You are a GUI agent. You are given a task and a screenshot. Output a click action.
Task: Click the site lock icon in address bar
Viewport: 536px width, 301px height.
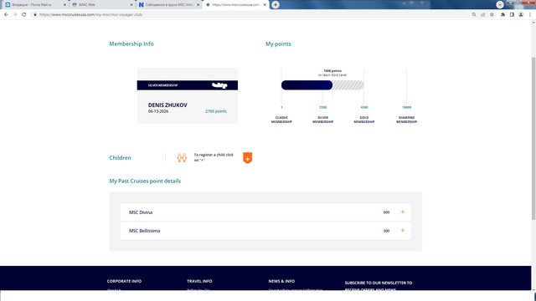[35, 15]
